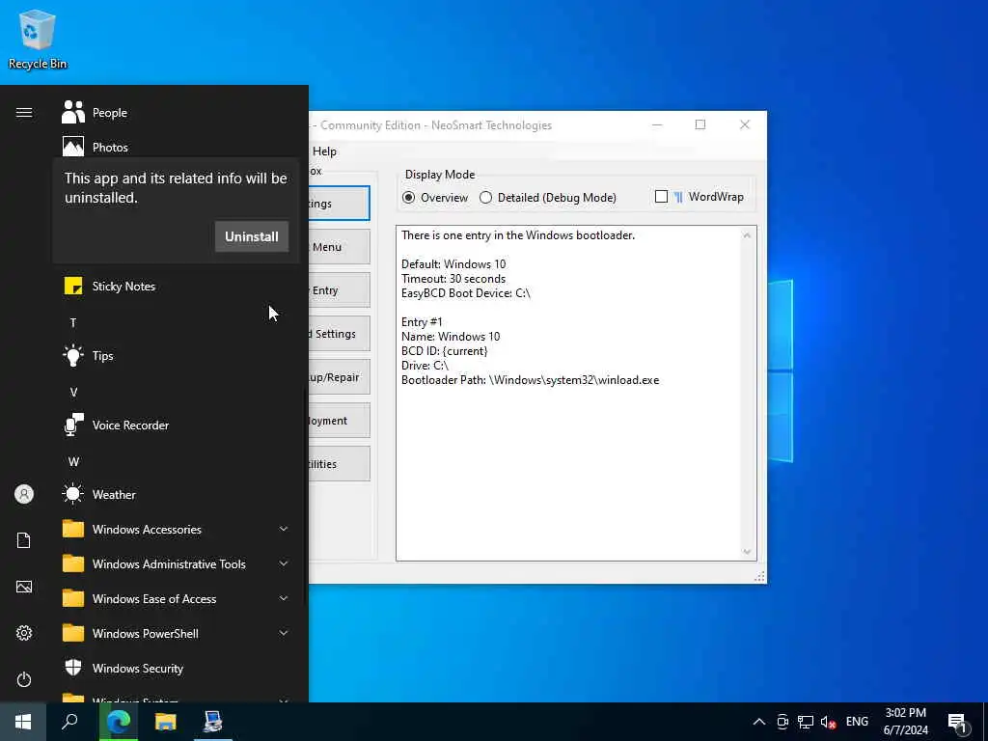Click scroll-down arrow in bootloader text box

tap(747, 552)
